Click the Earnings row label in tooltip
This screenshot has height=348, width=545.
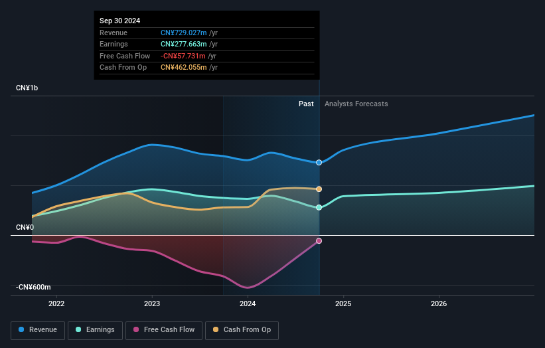(114, 44)
